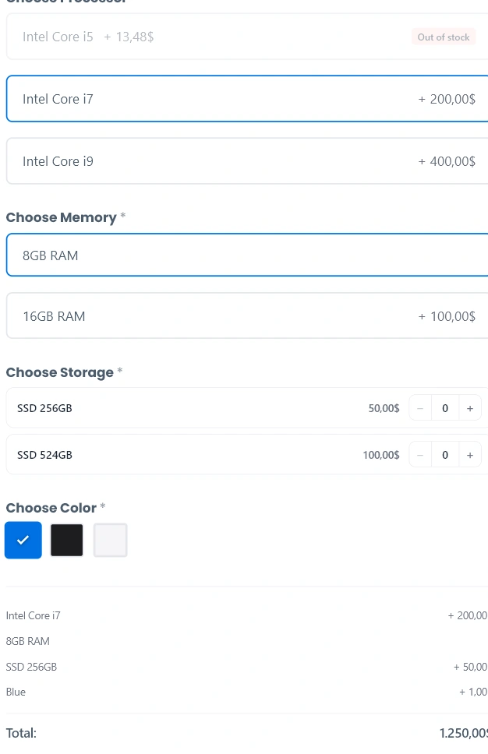Click the Choose Storage heading

click(60, 372)
